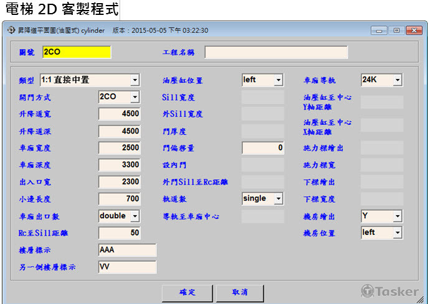Open the 油壓缸位置 dropdown showing left
Viewport: 429px width, 304px height.
262,80
